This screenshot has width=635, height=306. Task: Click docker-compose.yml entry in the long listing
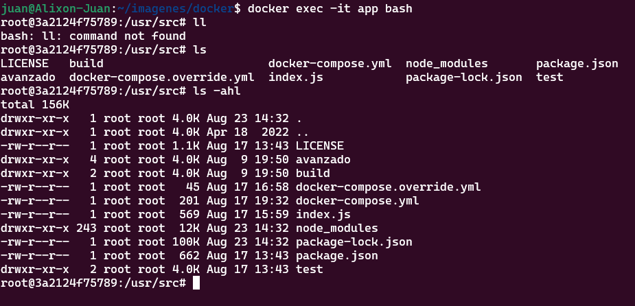click(x=357, y=201)
